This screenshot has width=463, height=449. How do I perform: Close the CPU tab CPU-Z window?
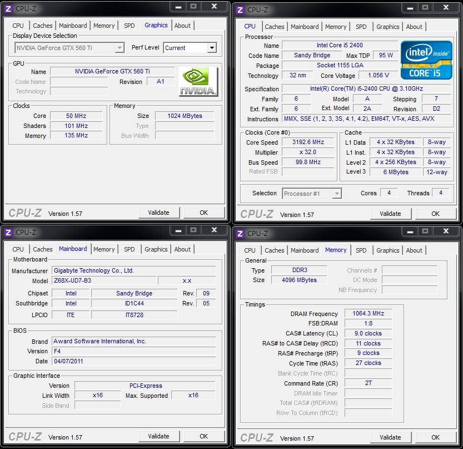[x=446, y=7]
